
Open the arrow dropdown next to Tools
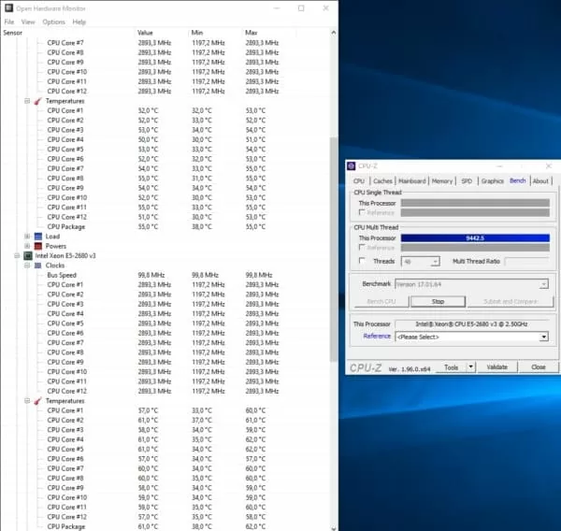coord(471,367)
